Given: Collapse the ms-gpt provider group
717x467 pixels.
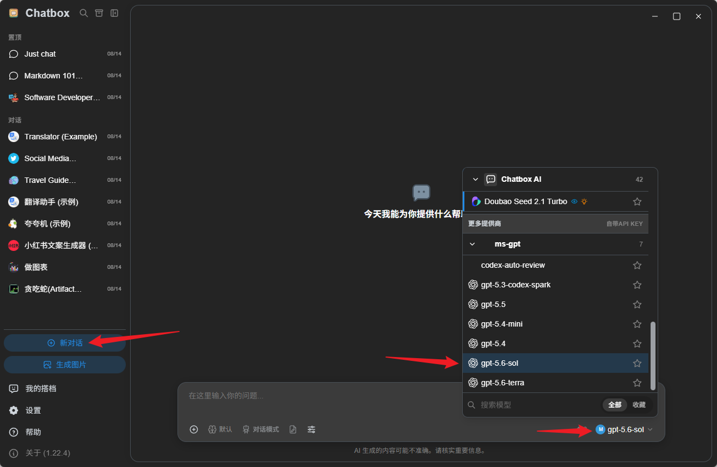Looking at the screenshot, I should click(x=472, y=244).
